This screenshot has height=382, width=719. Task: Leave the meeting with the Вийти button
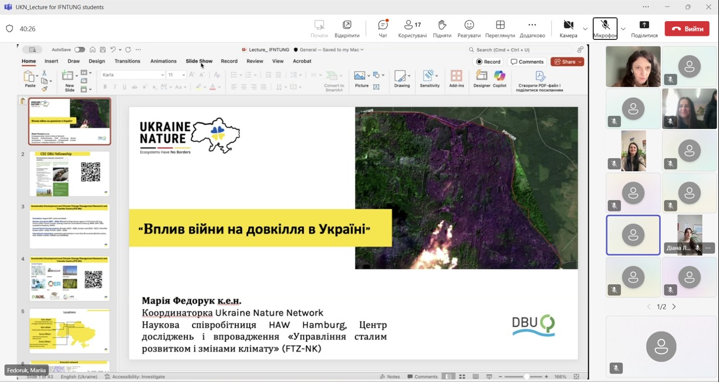coord(687,29)
